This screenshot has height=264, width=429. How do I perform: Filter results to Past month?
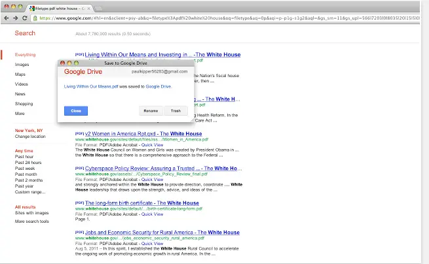tap(26, 174)
